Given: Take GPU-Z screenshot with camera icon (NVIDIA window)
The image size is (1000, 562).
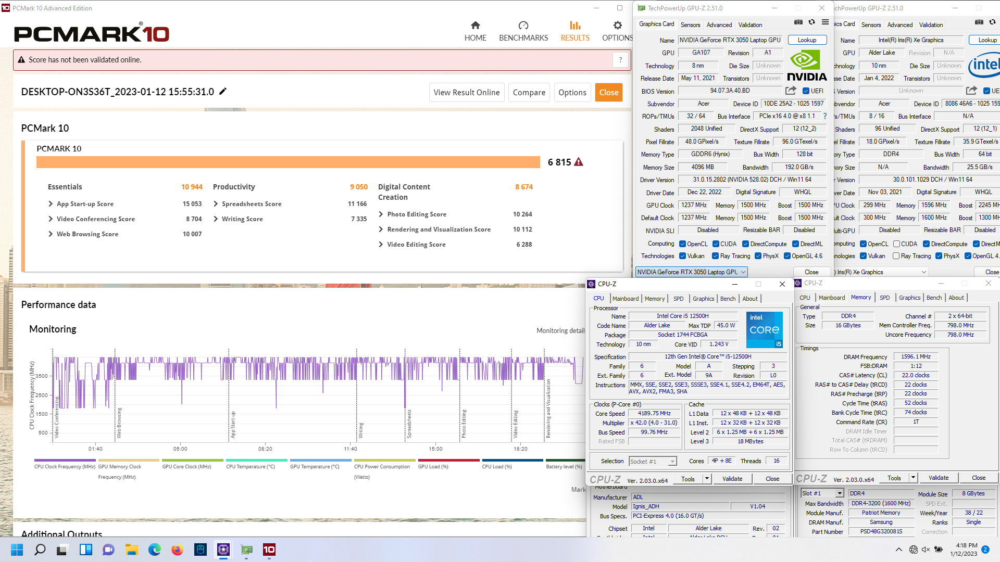Looking at the screenshot, I should [798, 22].
